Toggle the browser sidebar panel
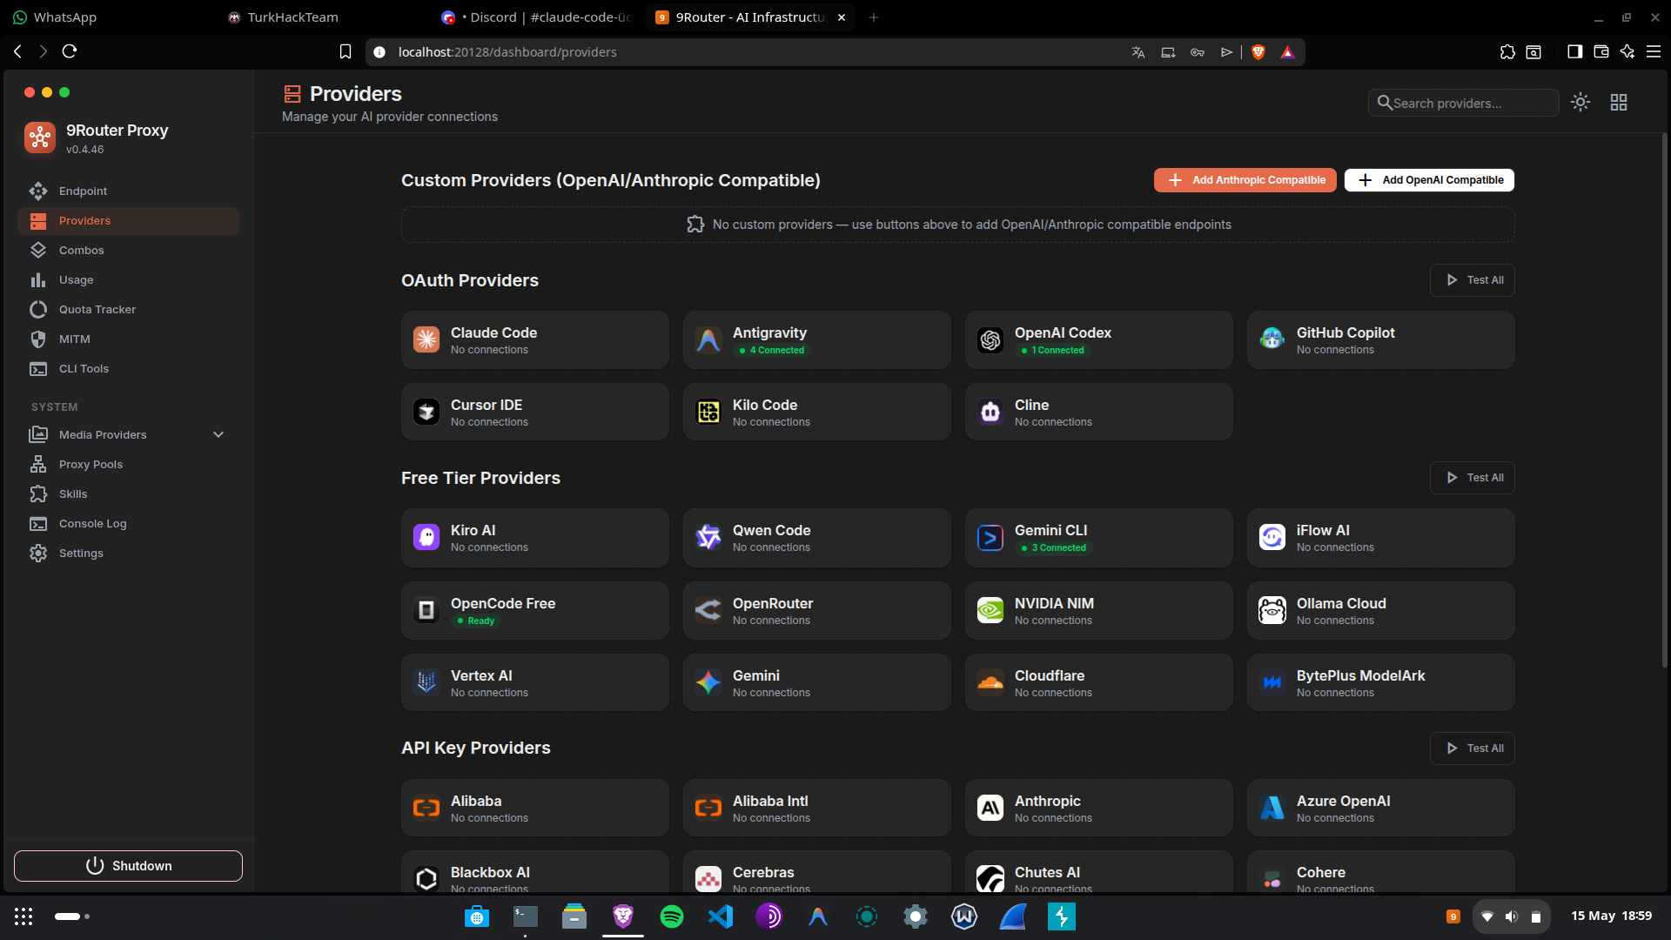The height and width of the screenshot is (940, 1671). pos(1574,52)
